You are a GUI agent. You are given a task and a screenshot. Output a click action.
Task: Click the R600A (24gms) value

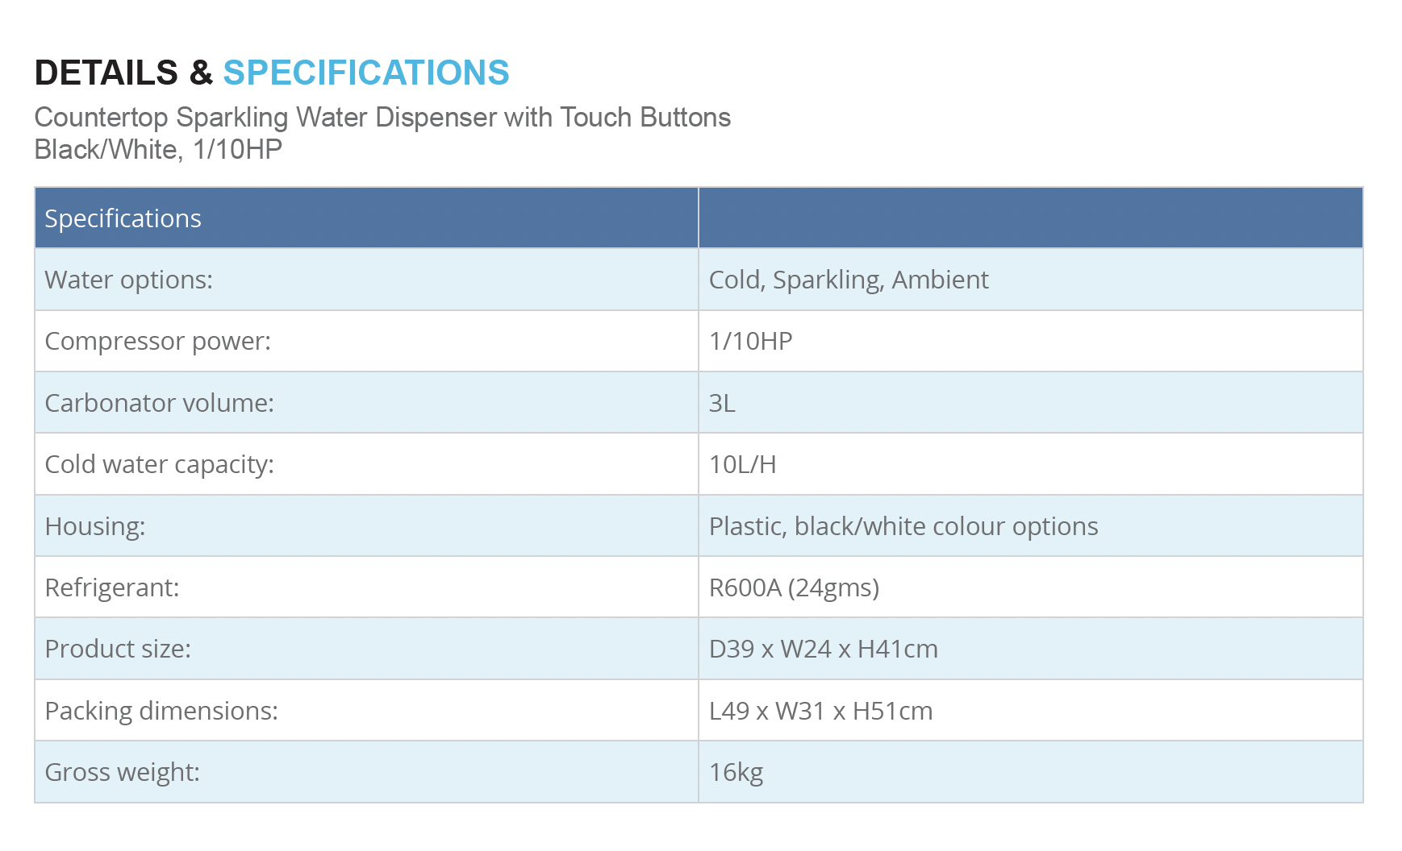[794, 587]
